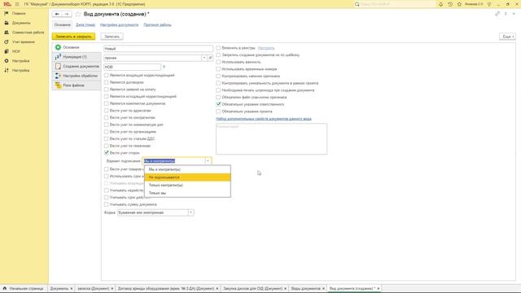Switch to Настройки доступности tab

[x=120, y=25]
